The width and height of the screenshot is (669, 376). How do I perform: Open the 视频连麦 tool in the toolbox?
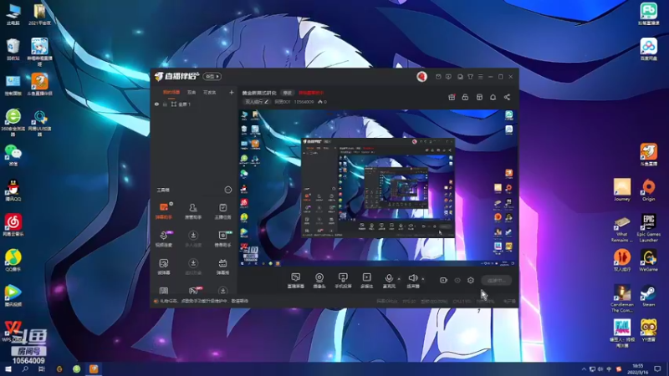pos(163,239)
